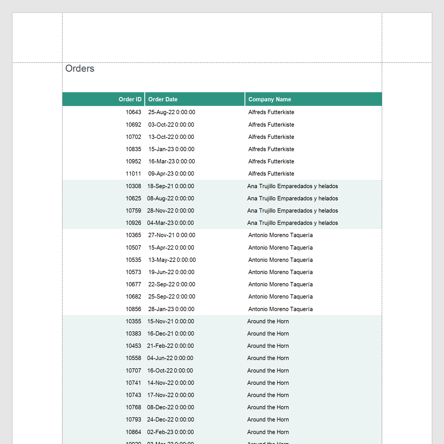Click order ID 10365 cell
Viewport: 444px width, 444px height.
[x=133, y=235]
